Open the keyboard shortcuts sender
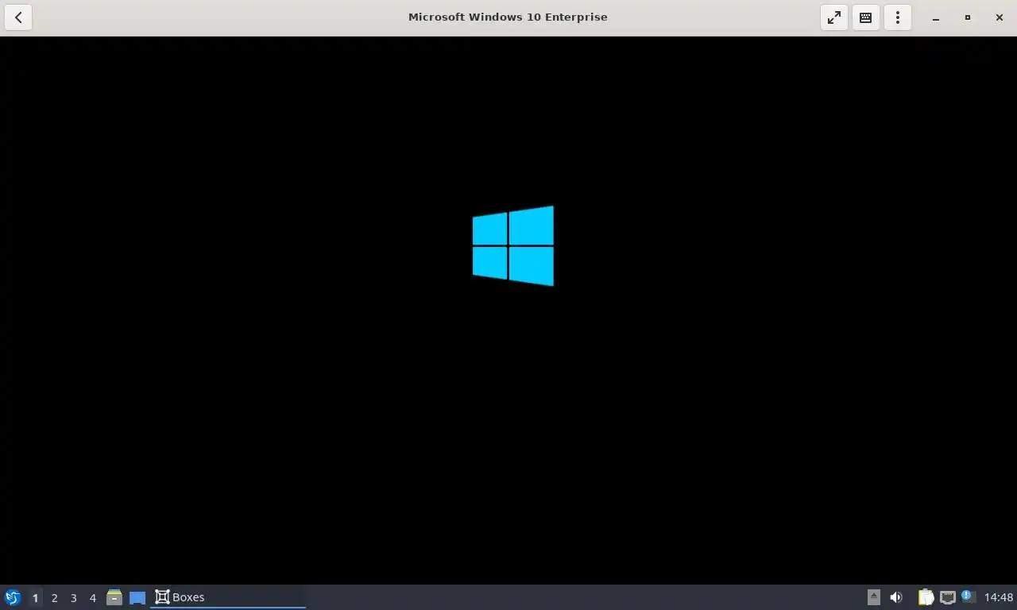This screenshot has height=610, width=1017. [x=866, y=17]
